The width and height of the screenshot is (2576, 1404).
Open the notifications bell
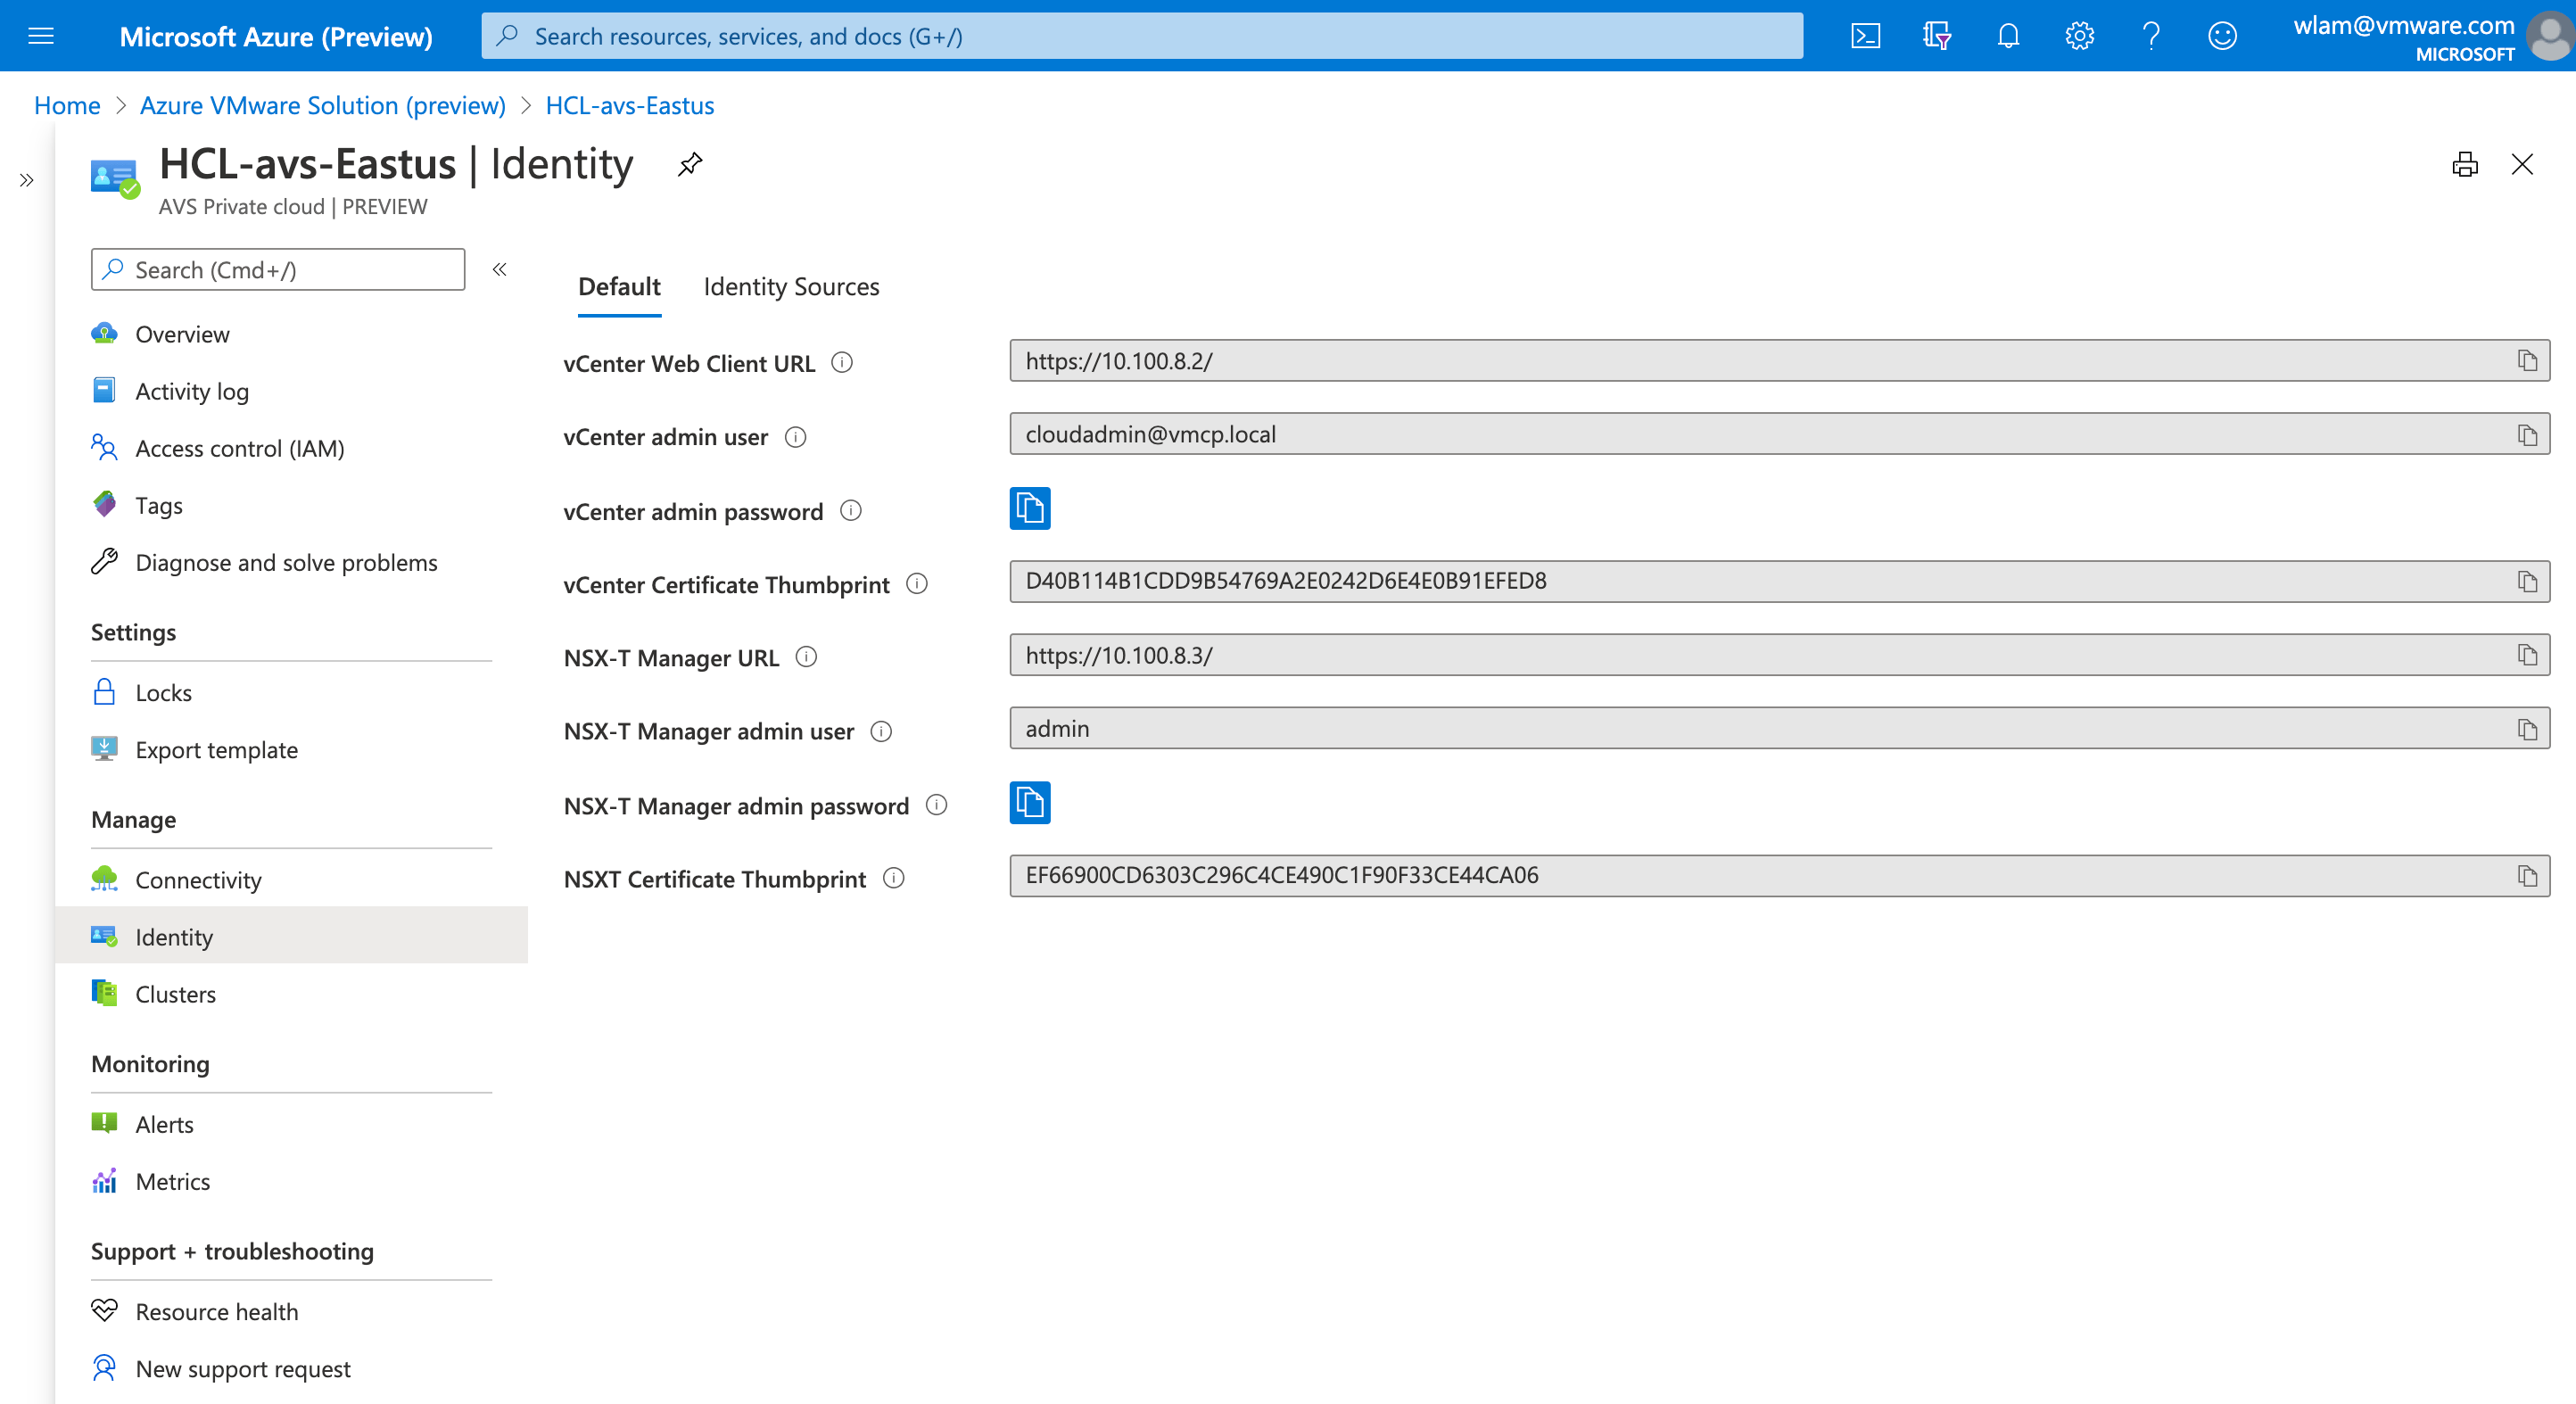[2008, 35]
